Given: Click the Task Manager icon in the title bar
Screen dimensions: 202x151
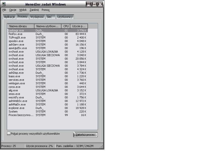Looking at the screenshot, I should (4, 4).
